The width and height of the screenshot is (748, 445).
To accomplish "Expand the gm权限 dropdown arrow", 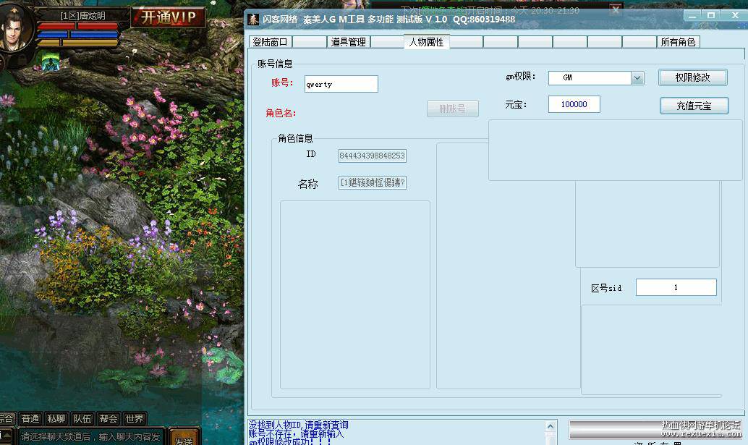I will tap(637, 78).
